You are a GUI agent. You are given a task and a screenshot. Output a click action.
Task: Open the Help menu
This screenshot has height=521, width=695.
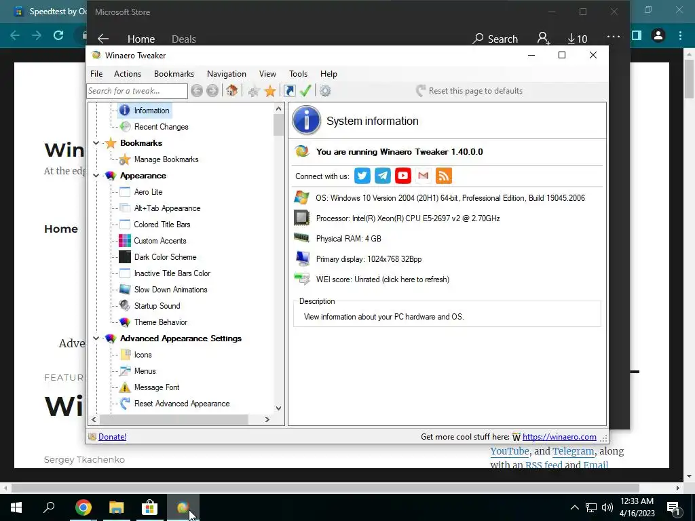(329, 74)
